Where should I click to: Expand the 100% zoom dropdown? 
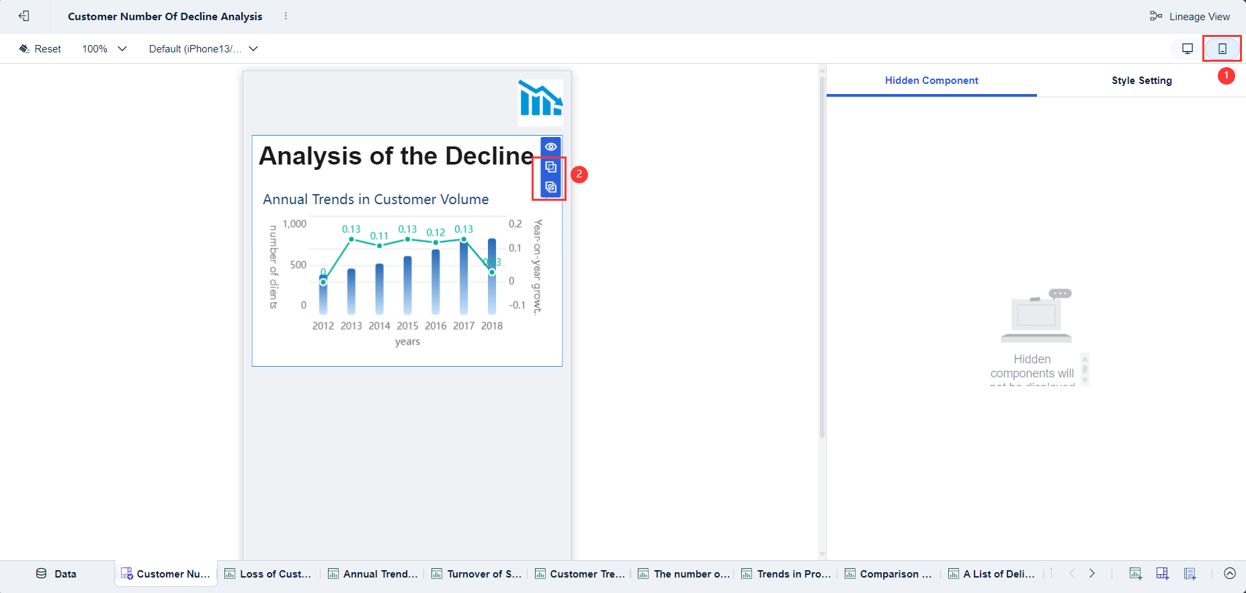(x=104, y=49)
